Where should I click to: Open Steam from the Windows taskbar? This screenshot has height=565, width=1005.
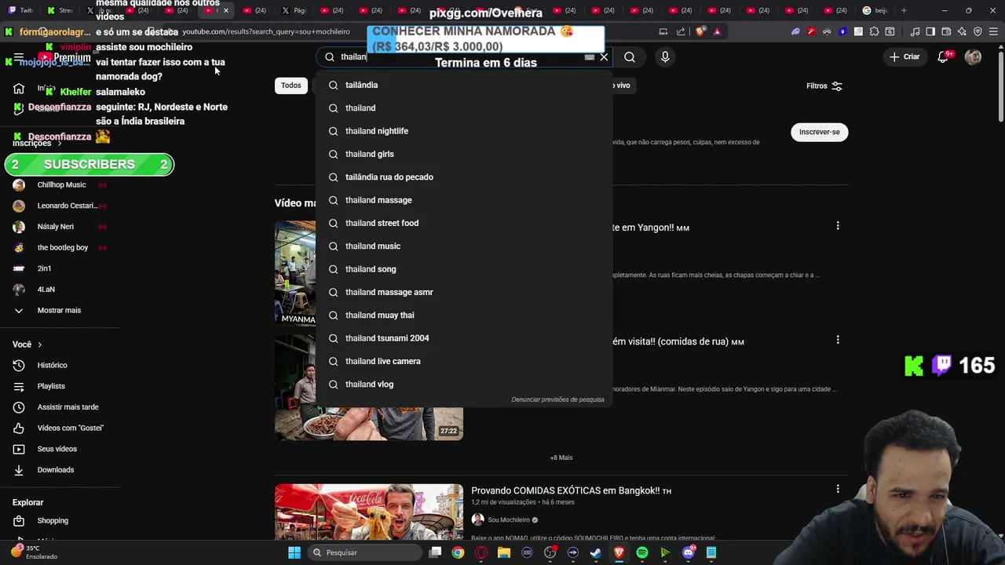pos(596,552)
